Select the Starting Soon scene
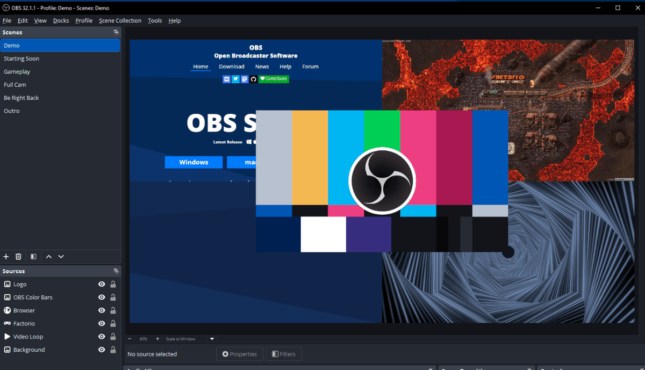Screen dimensions: 645x370 click(60, 59)
